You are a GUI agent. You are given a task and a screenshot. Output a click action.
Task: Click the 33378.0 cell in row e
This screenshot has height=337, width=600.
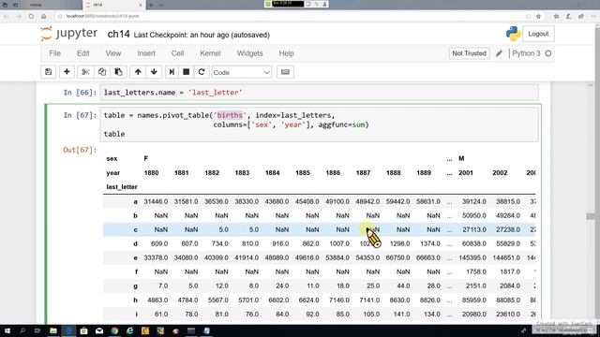[x=156, y=258]
